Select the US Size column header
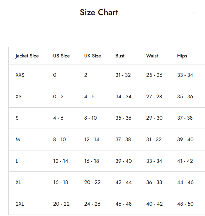The height and width of the screenshot is (216, 205). pyautogui.click(x=61, y=56)
